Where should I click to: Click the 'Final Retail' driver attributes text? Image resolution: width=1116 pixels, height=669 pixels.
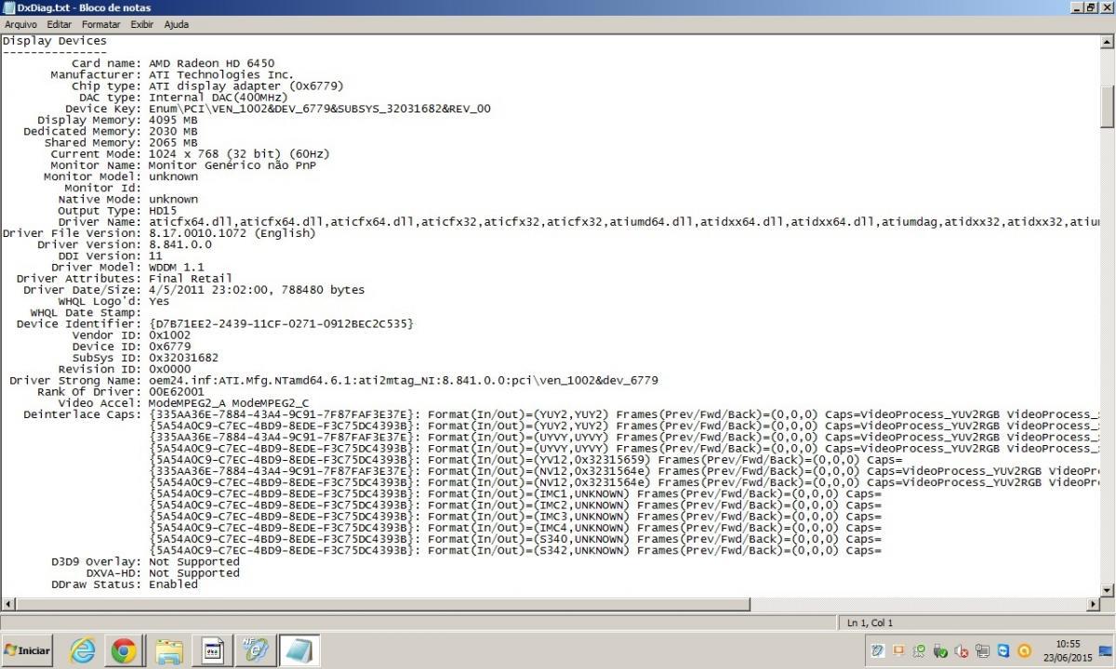(191, 278)
